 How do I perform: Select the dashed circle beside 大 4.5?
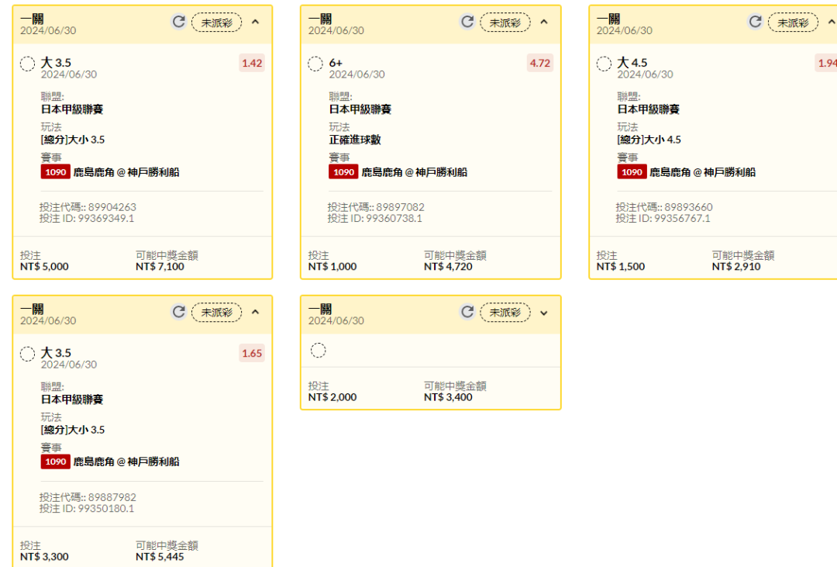[x=604, y=64]
